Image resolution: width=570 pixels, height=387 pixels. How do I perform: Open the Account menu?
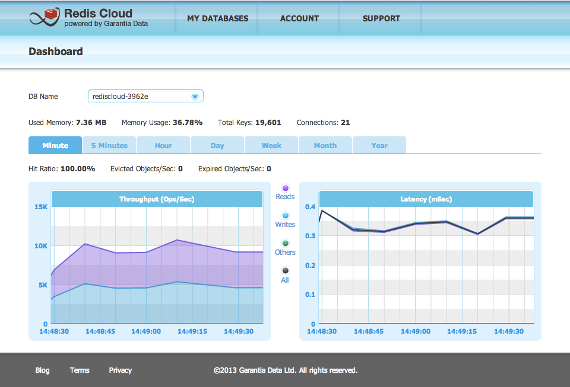(x=299, y=18)
